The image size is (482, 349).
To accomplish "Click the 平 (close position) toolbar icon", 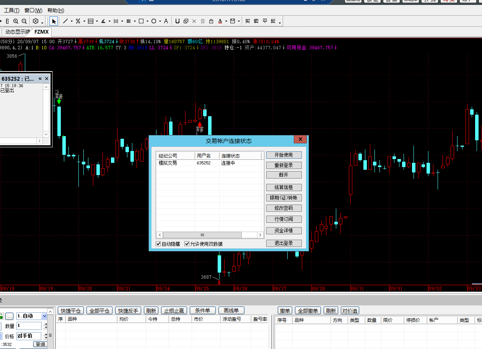I will (x=265, y=21).
